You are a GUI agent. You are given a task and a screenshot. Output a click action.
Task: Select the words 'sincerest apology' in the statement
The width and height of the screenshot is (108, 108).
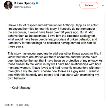click(81, 36)
